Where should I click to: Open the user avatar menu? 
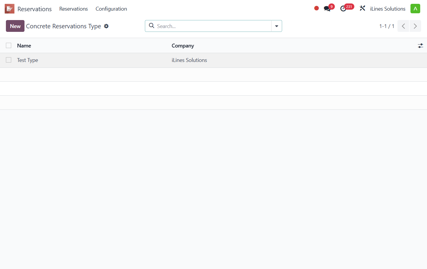pos(415,9)
